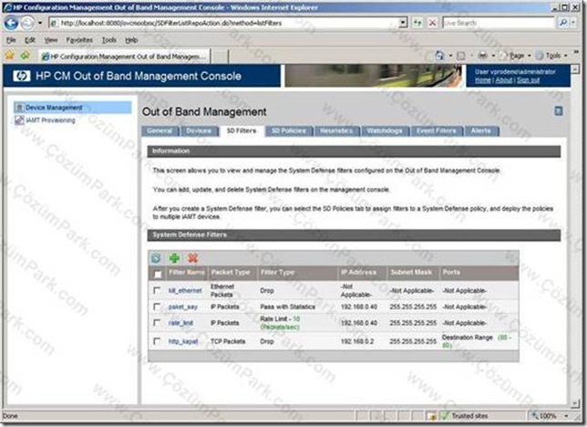587x427 pixels.
Task: Click the vertical scrollbar up arrow
Action: (x=576, y=68)
